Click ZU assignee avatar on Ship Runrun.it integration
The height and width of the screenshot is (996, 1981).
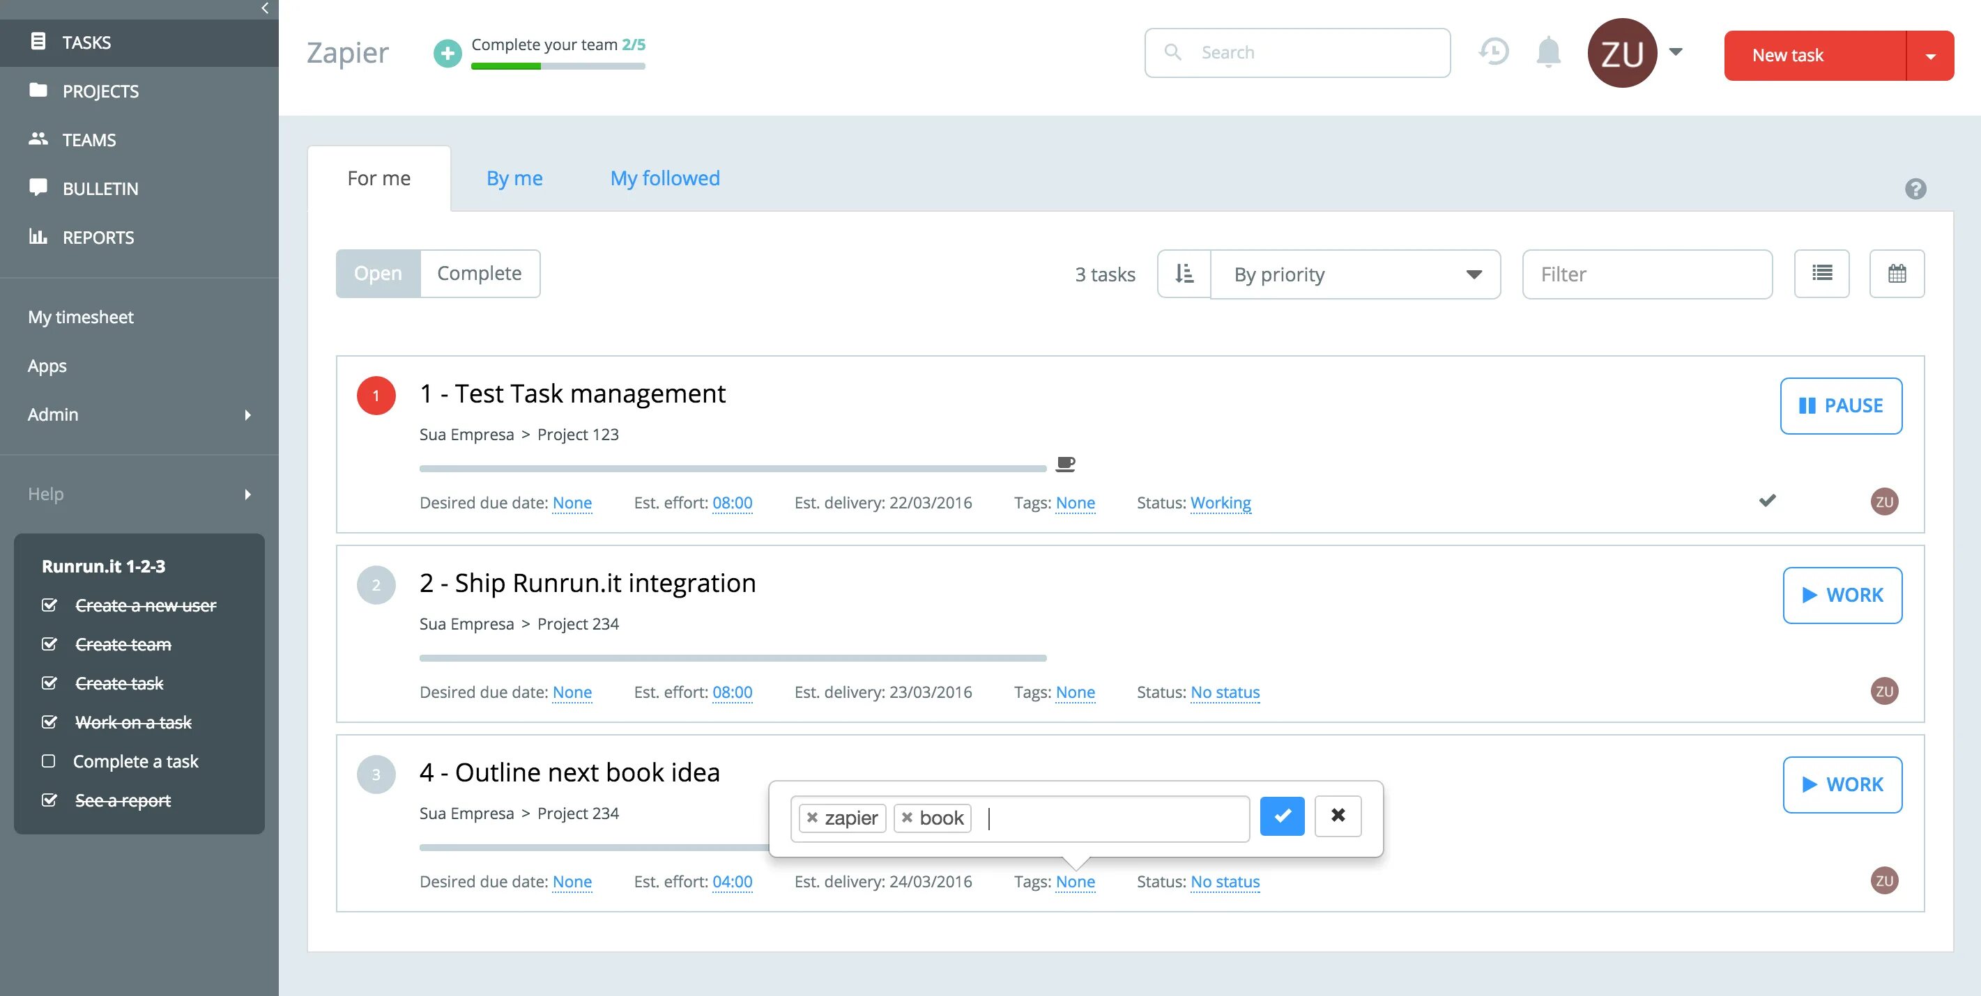tap(1884, 691)
